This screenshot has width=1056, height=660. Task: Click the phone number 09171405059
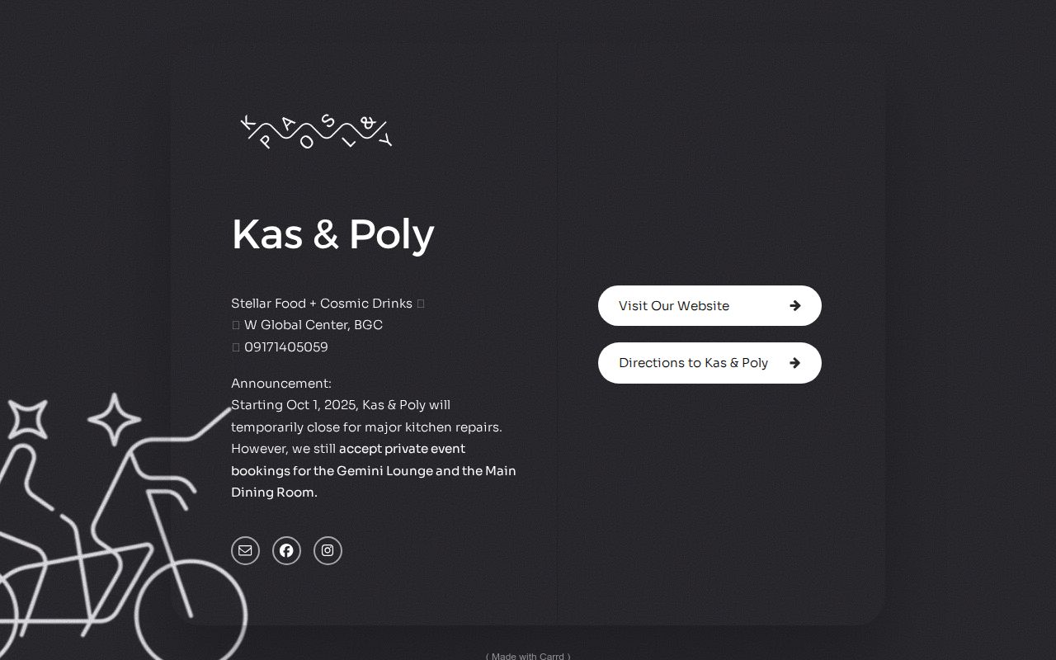286,346
